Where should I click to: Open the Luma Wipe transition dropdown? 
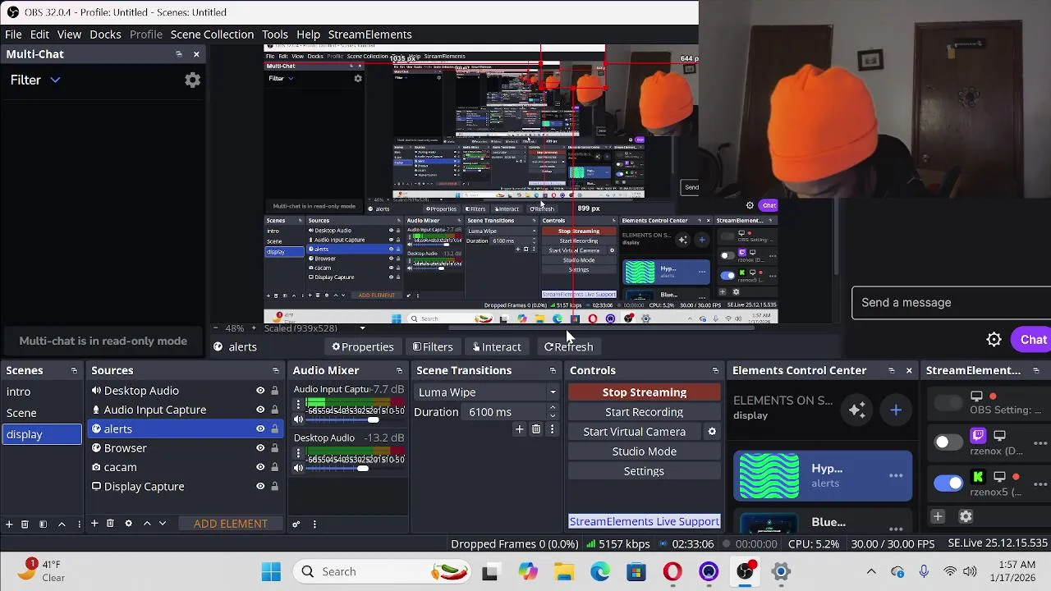tap(487, 392)
